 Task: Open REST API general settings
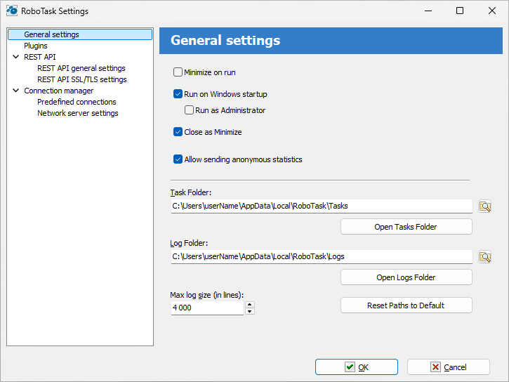81,68
